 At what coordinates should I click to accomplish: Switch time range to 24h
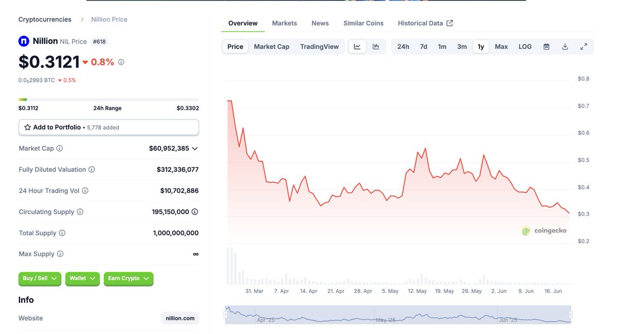tap(403, 46)
